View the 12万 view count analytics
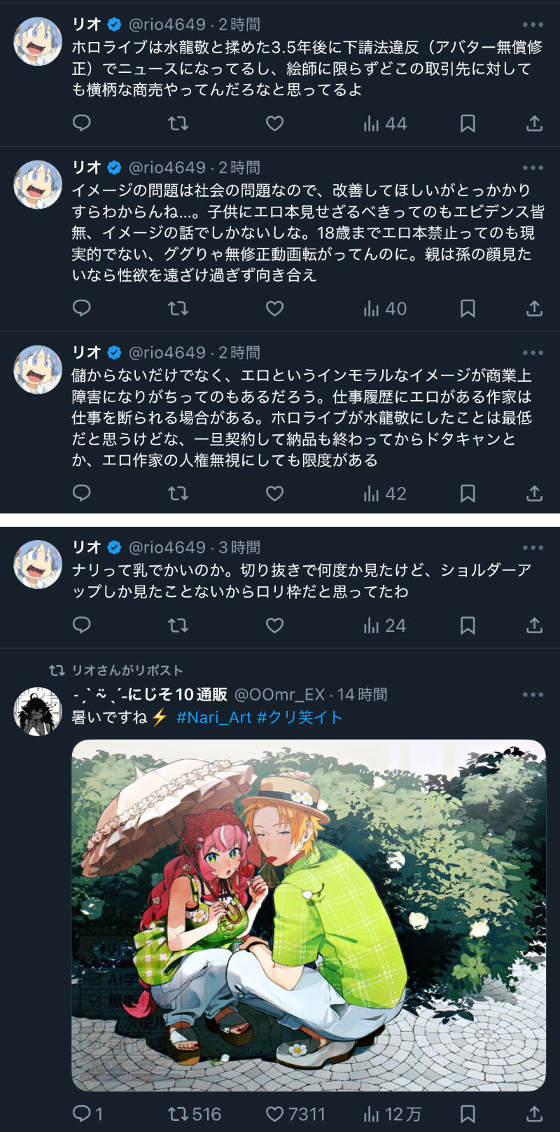The width and height of the screenshot is (560, 1132). [x=392, y=1114]
